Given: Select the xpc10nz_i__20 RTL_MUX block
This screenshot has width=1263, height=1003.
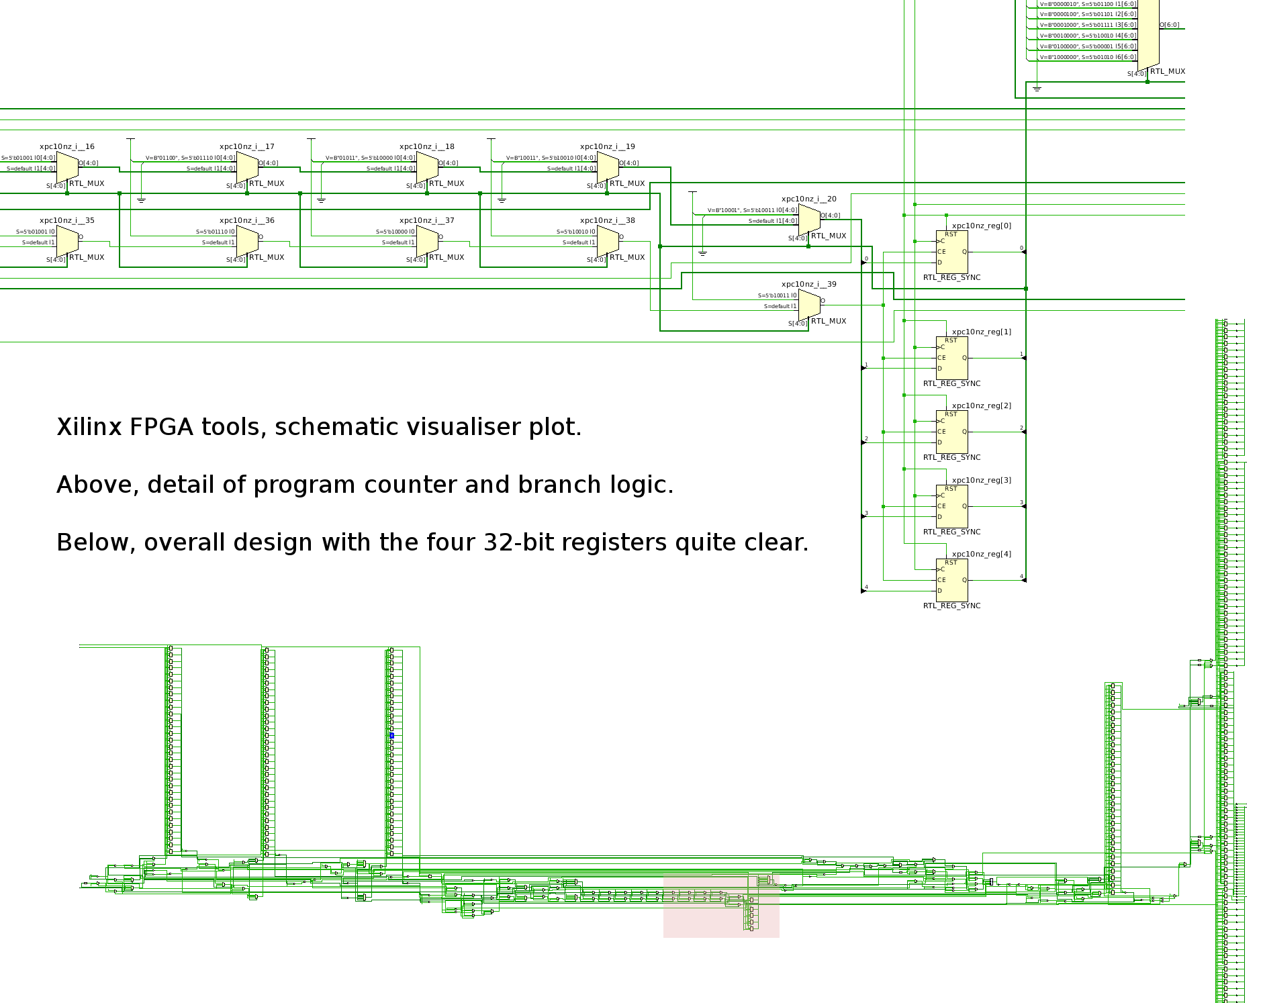Looking at the screenshot, I should click(x=809, y=219).
